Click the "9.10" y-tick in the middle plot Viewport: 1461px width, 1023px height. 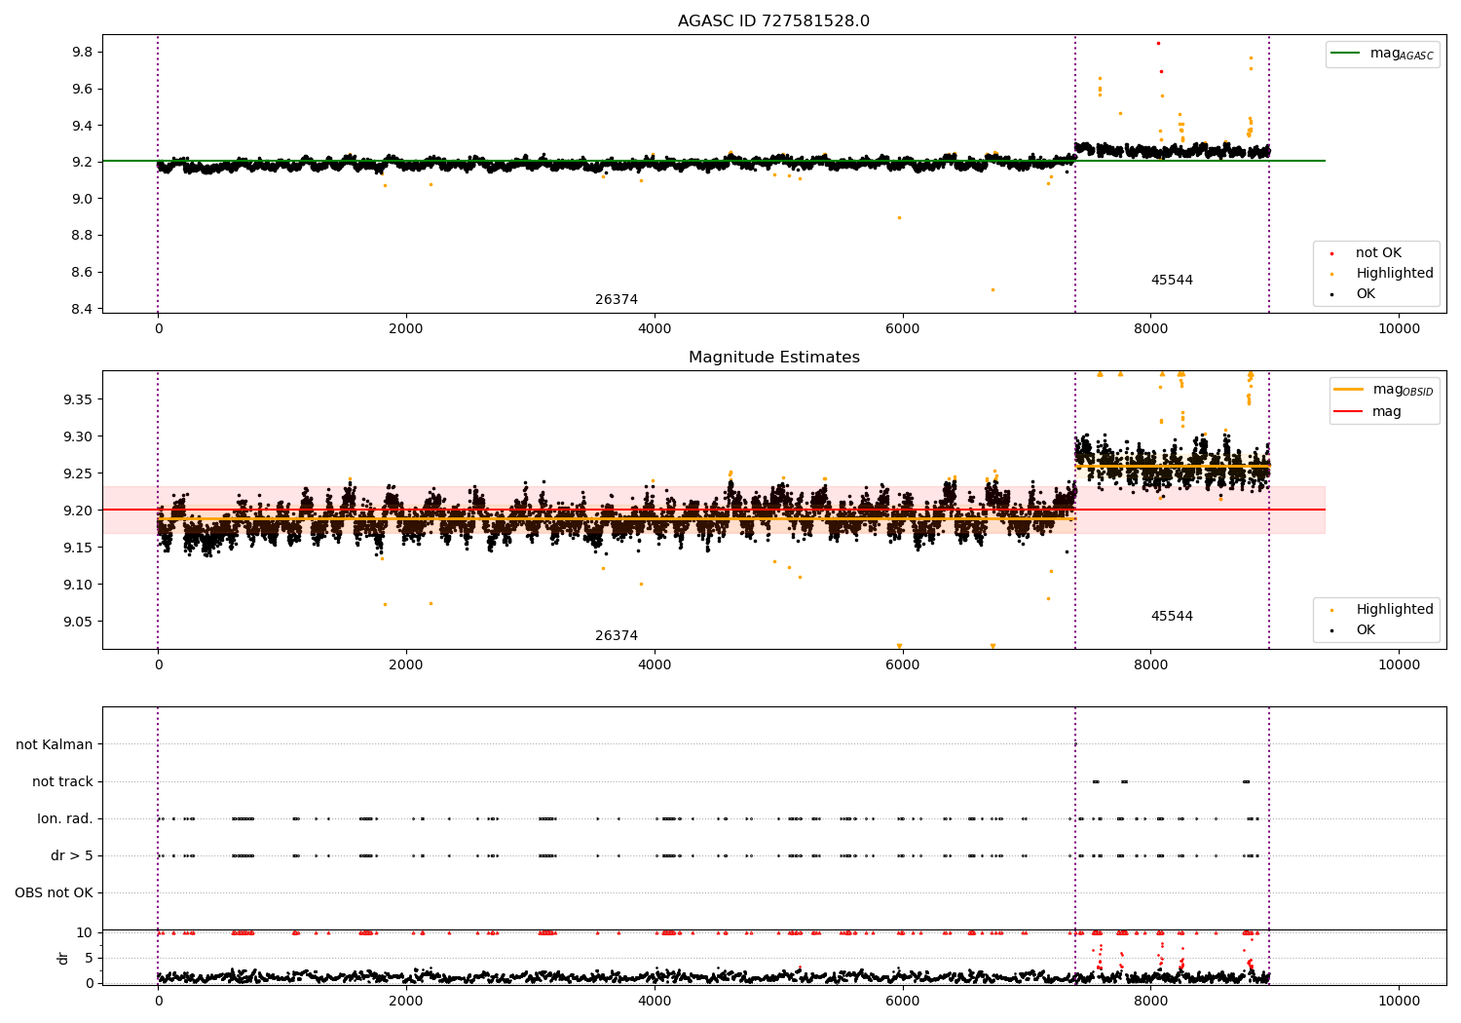(x=78, y=585)
